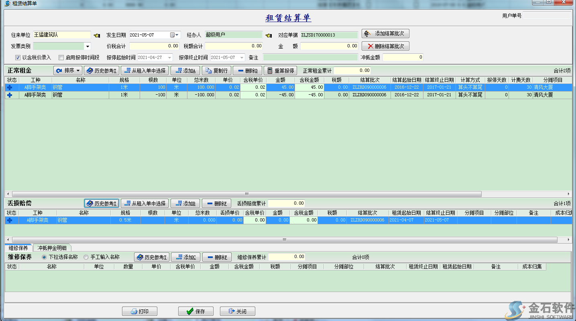Switch to the 冲抵押金明细 tab
Viewport: 576px width, 321px height.
(52, 248)
